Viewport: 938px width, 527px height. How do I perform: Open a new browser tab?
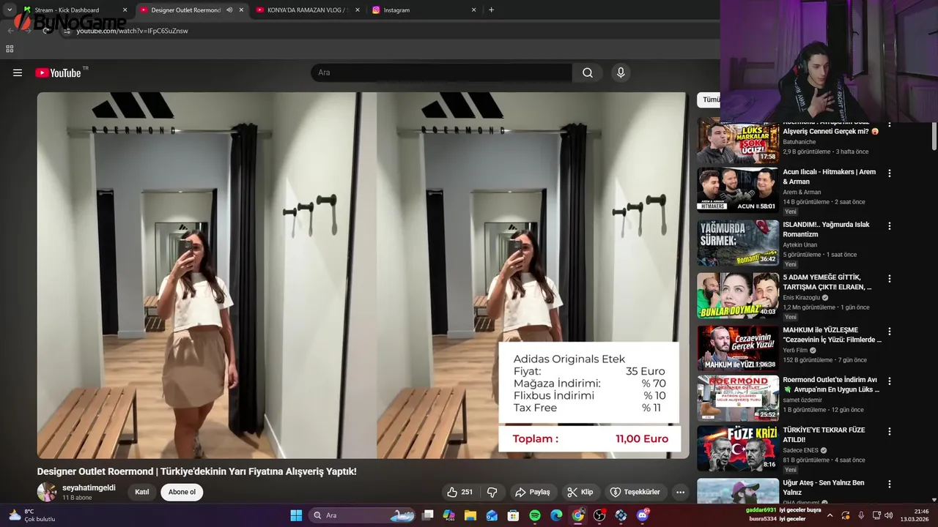pyautogui.click(x=491, y=10)
